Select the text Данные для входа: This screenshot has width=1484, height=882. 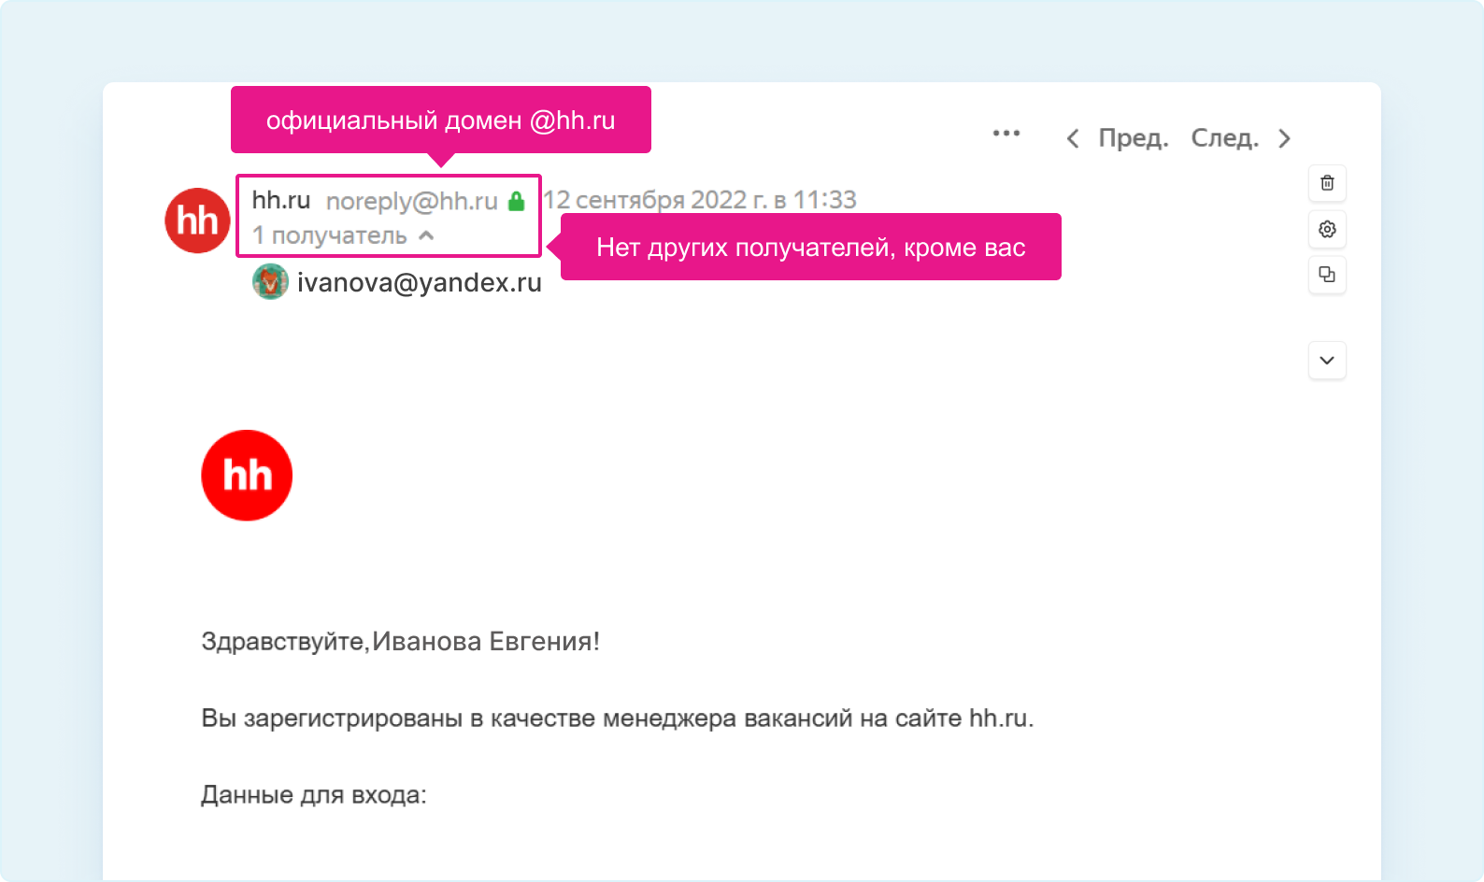314,795
